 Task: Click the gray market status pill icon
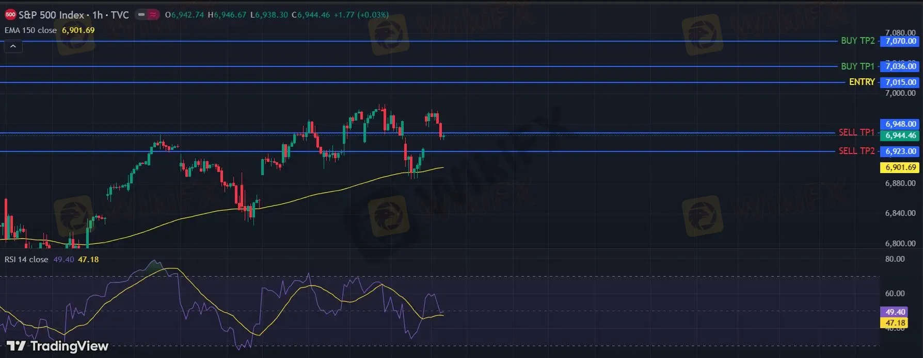coord(141,14)
